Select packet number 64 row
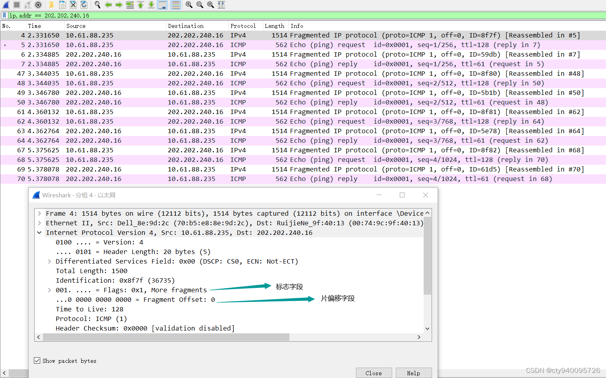606x378 pixels. click(303, 141)
